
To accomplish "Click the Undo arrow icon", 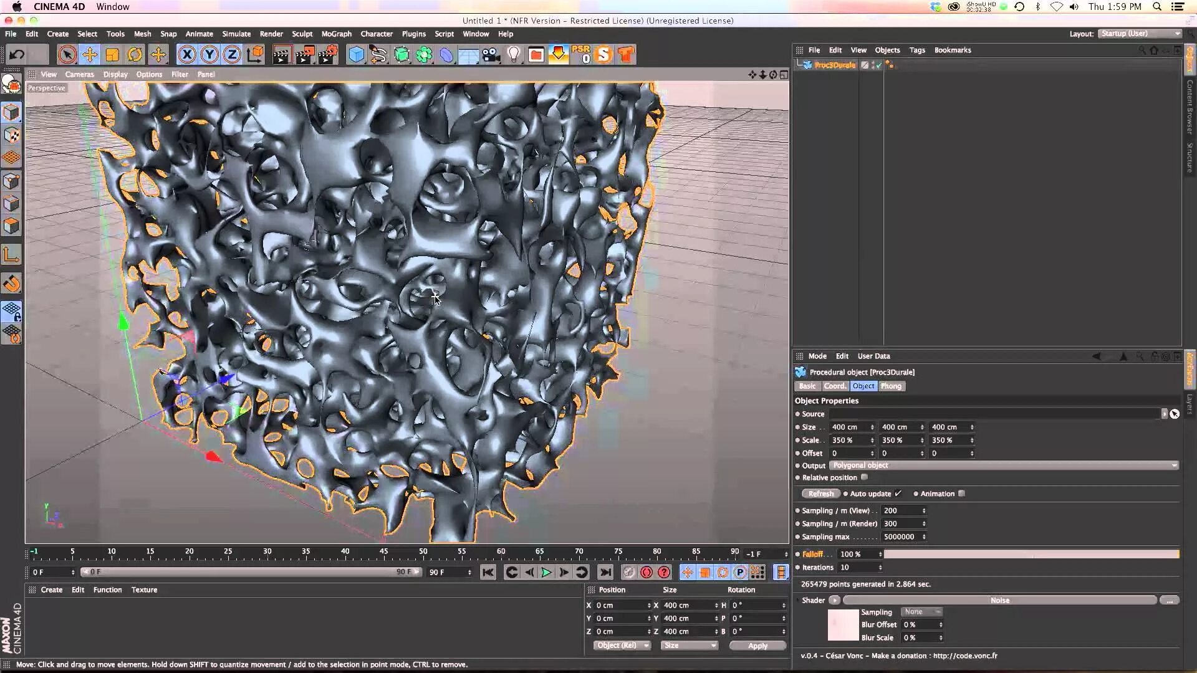I will click(x=17, y=55).
